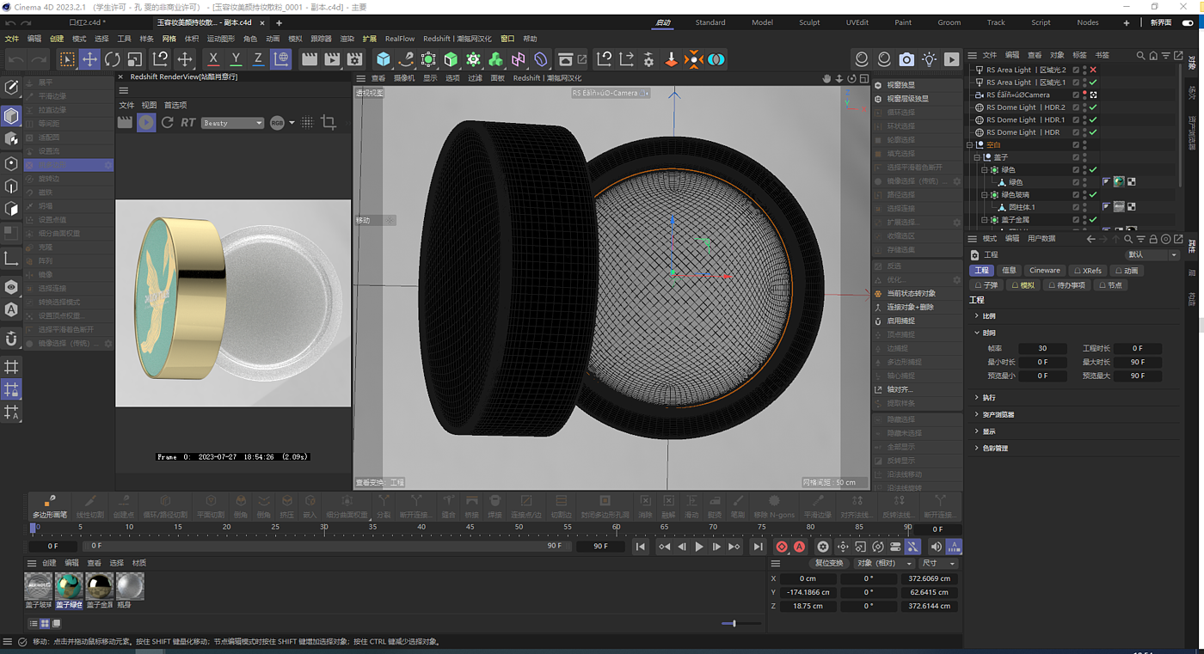Click the crop region icon in RenderView

(x=328, y=123)
